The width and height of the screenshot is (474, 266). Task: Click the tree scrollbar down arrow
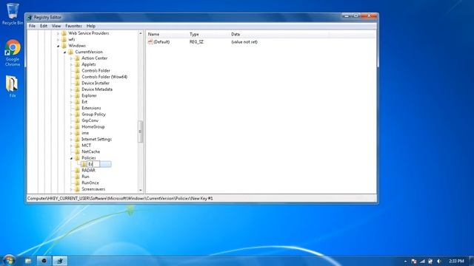(140, 191)
